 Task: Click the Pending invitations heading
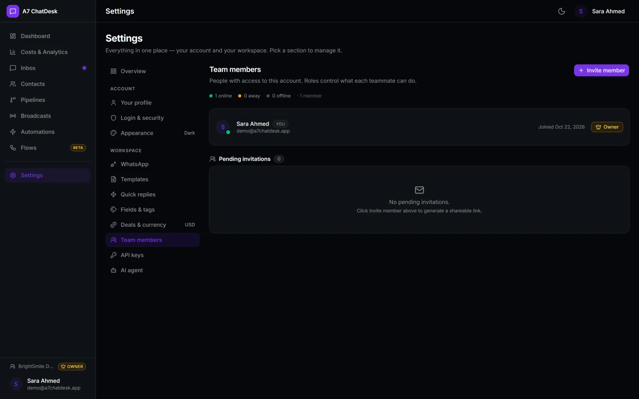click(x=244, y=159)
